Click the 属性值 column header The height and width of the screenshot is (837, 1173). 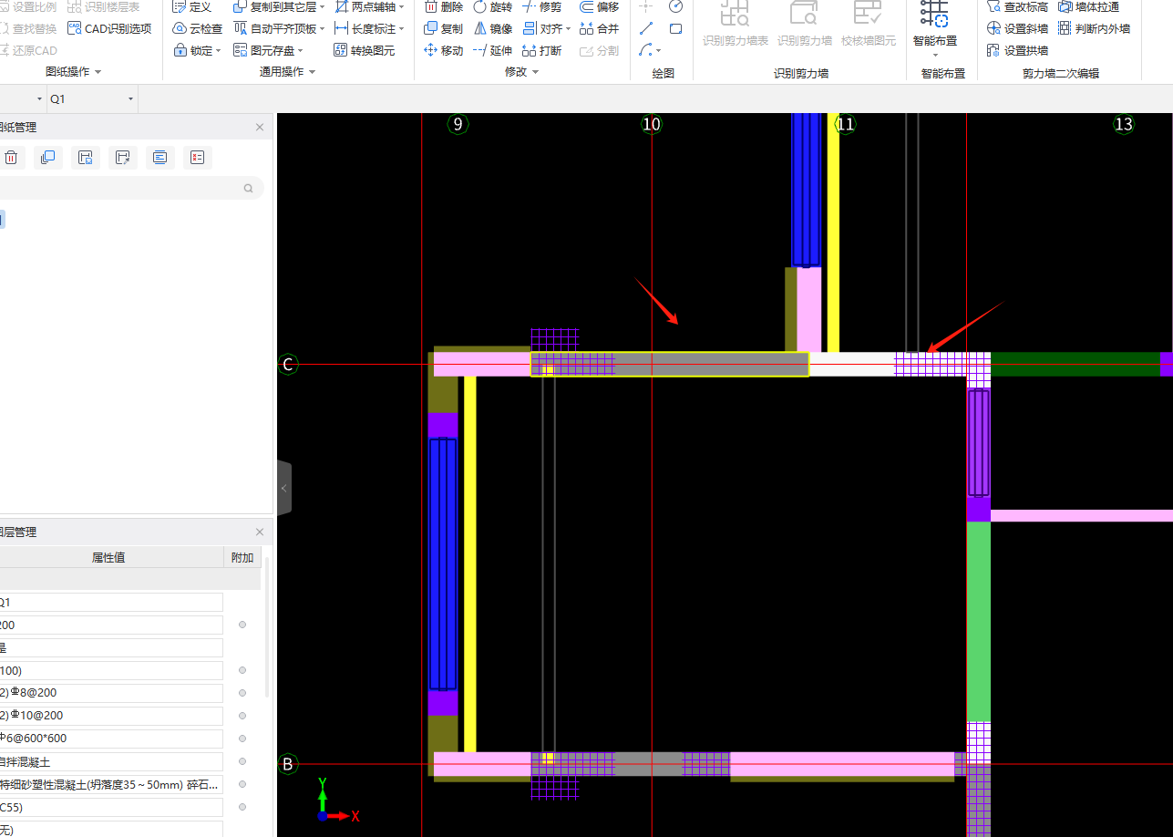[x=108, y=557]
